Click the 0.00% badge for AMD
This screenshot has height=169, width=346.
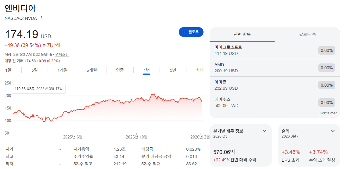coord(326,68)
